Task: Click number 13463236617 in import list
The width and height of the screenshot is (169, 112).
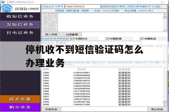Action: [x=50, y=28]
